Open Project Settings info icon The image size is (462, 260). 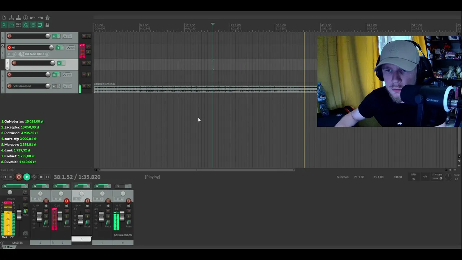click(x=26, y=18)
